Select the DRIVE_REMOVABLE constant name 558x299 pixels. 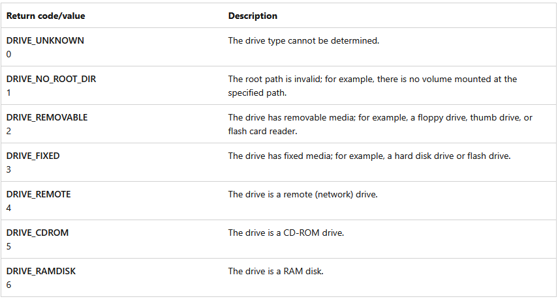click(x=47, y=117)
